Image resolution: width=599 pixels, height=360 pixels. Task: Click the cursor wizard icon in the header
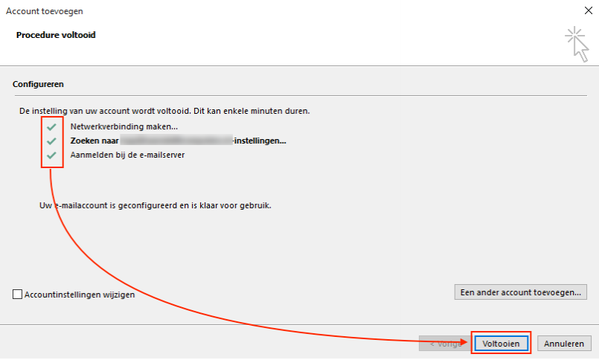click(x=577, y=44)
